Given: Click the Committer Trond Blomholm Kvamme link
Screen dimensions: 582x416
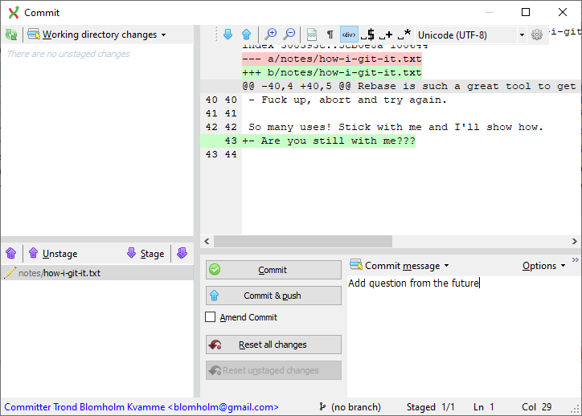Looking at the screenshot, I should [x=141, y=407].
